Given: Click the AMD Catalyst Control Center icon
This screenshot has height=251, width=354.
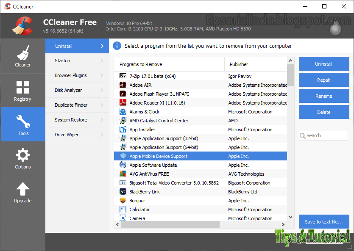Looking at the screenshot, I should 123,121.
